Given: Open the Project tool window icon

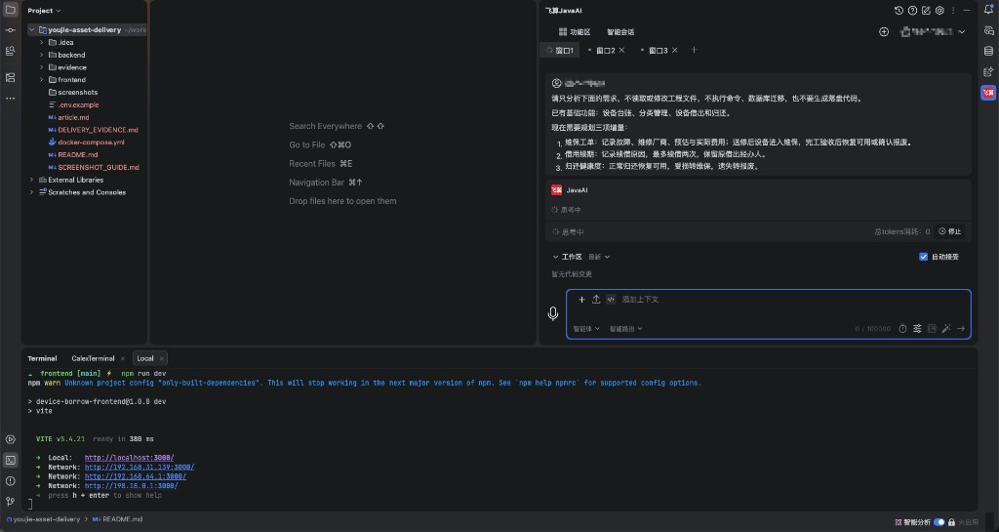Looking at the screenshot, I should tap(10, 10).
